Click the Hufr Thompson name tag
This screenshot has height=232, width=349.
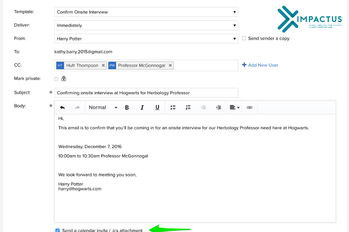(82, 65)
